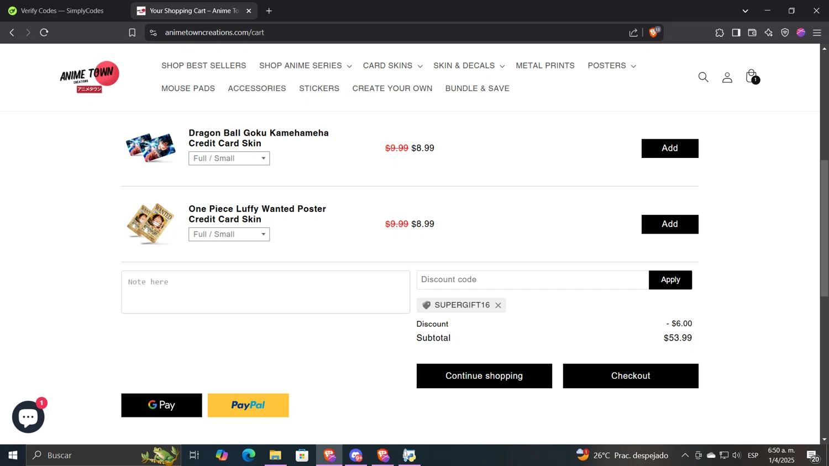Open the Copilot taskbar icon
The width and height of the screenshot is (829, 466).
[x=222, y=455]
